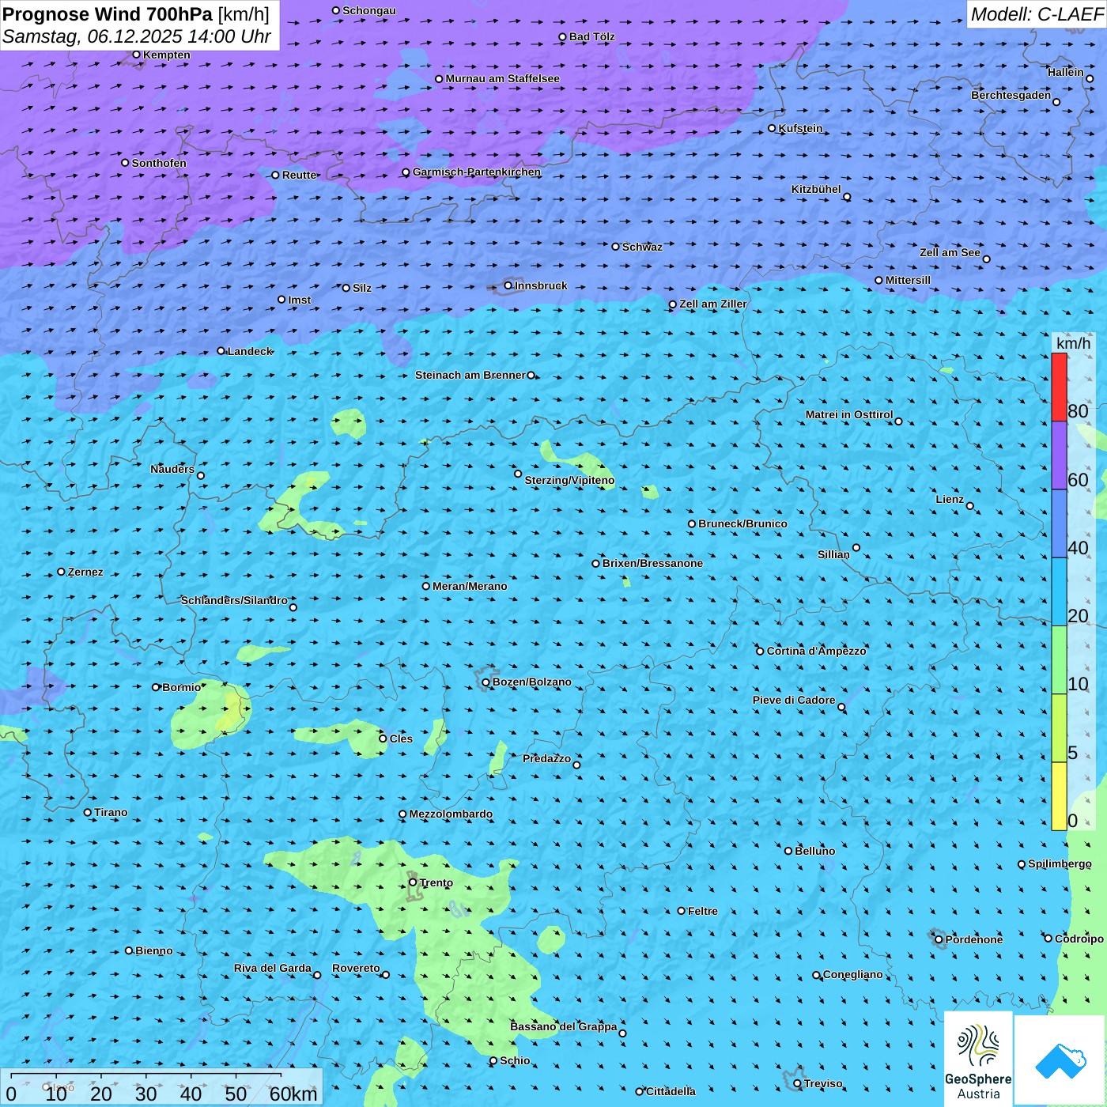This screenshot has height=1107, width=1107.
Task: Click the Feltre city marker dot
Action: [681, 911]
